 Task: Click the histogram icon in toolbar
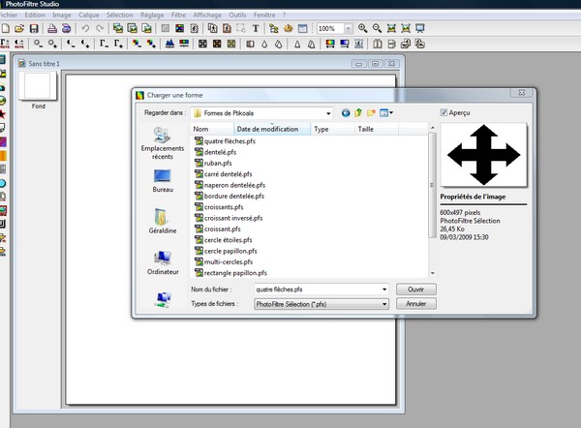[169, 44]
